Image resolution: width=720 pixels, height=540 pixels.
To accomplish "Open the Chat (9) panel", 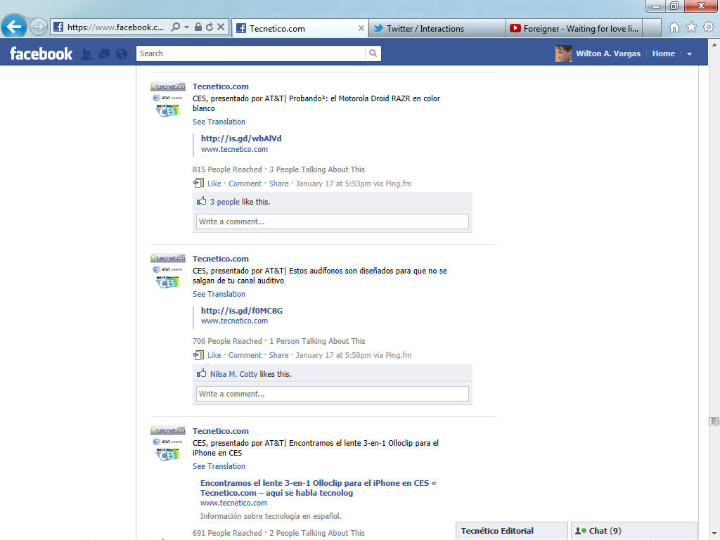I will pyautogui.click(x=634, y=531).
